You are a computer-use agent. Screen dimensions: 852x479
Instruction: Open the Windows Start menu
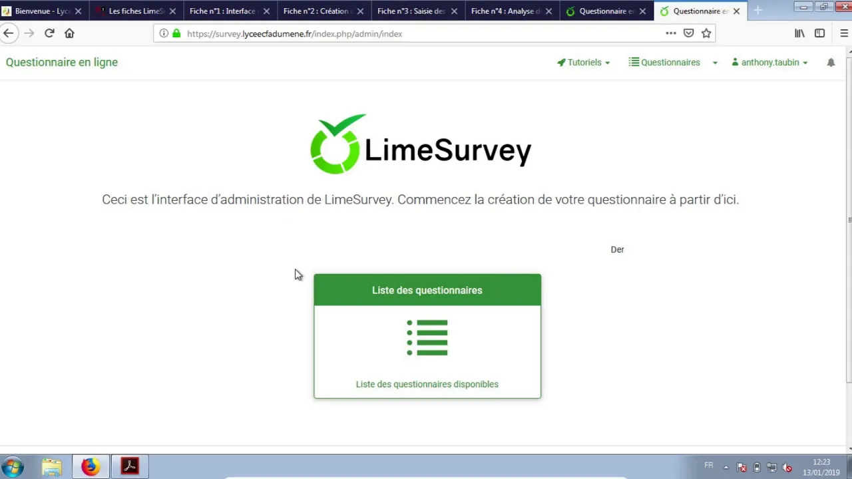13,466
